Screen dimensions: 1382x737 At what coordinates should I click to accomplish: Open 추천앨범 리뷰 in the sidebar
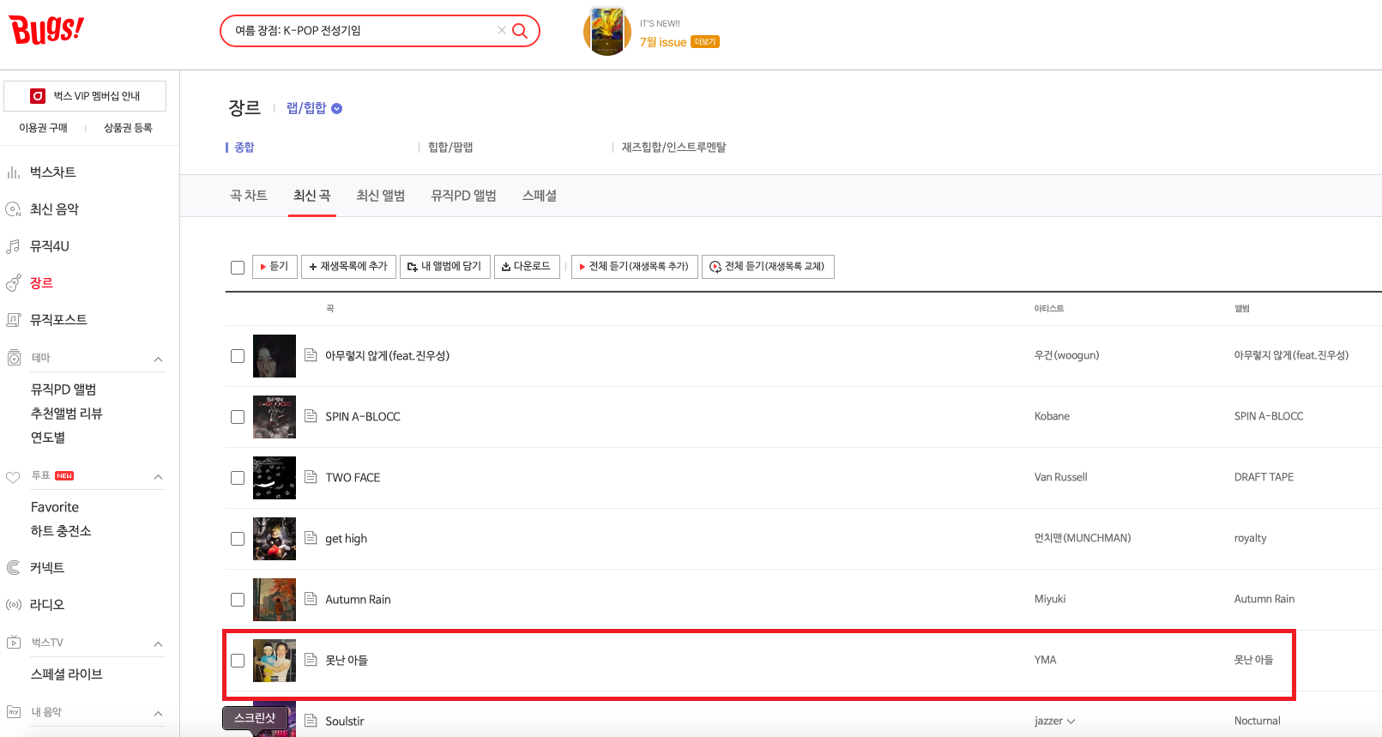[x=66, y=414]
